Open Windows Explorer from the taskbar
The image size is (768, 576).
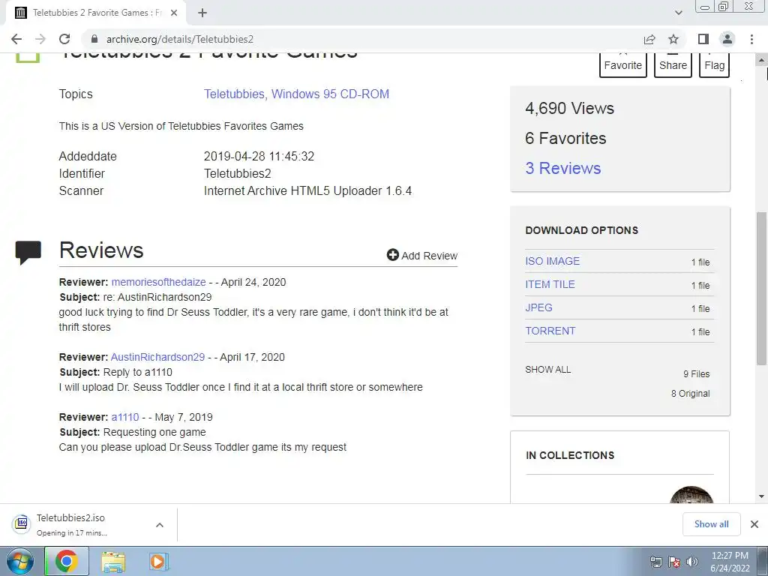pos(113,562)
